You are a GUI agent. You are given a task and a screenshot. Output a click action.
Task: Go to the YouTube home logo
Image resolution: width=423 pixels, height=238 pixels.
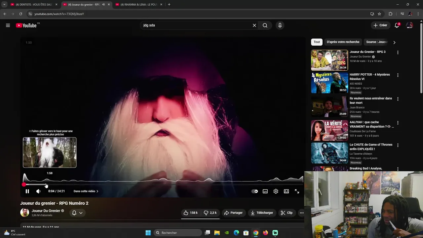click(x=26, y=25)
